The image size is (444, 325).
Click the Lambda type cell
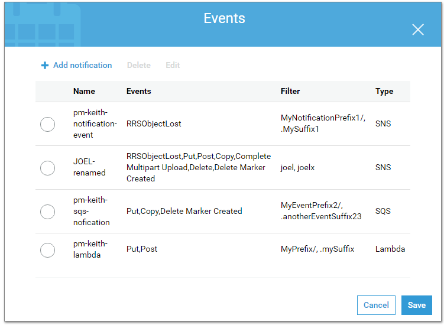(390, 249)
